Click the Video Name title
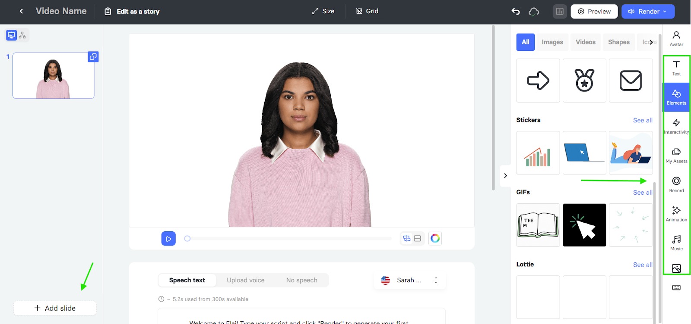Viewport: 691px width, 324px height. [x=61, y=11]
